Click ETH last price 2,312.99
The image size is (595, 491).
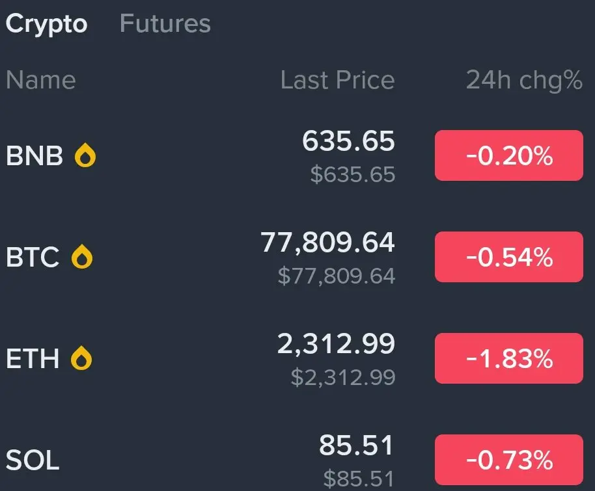point(336,344)
